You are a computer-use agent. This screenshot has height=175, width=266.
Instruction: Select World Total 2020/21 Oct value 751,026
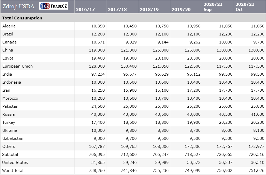coord(256,170)
